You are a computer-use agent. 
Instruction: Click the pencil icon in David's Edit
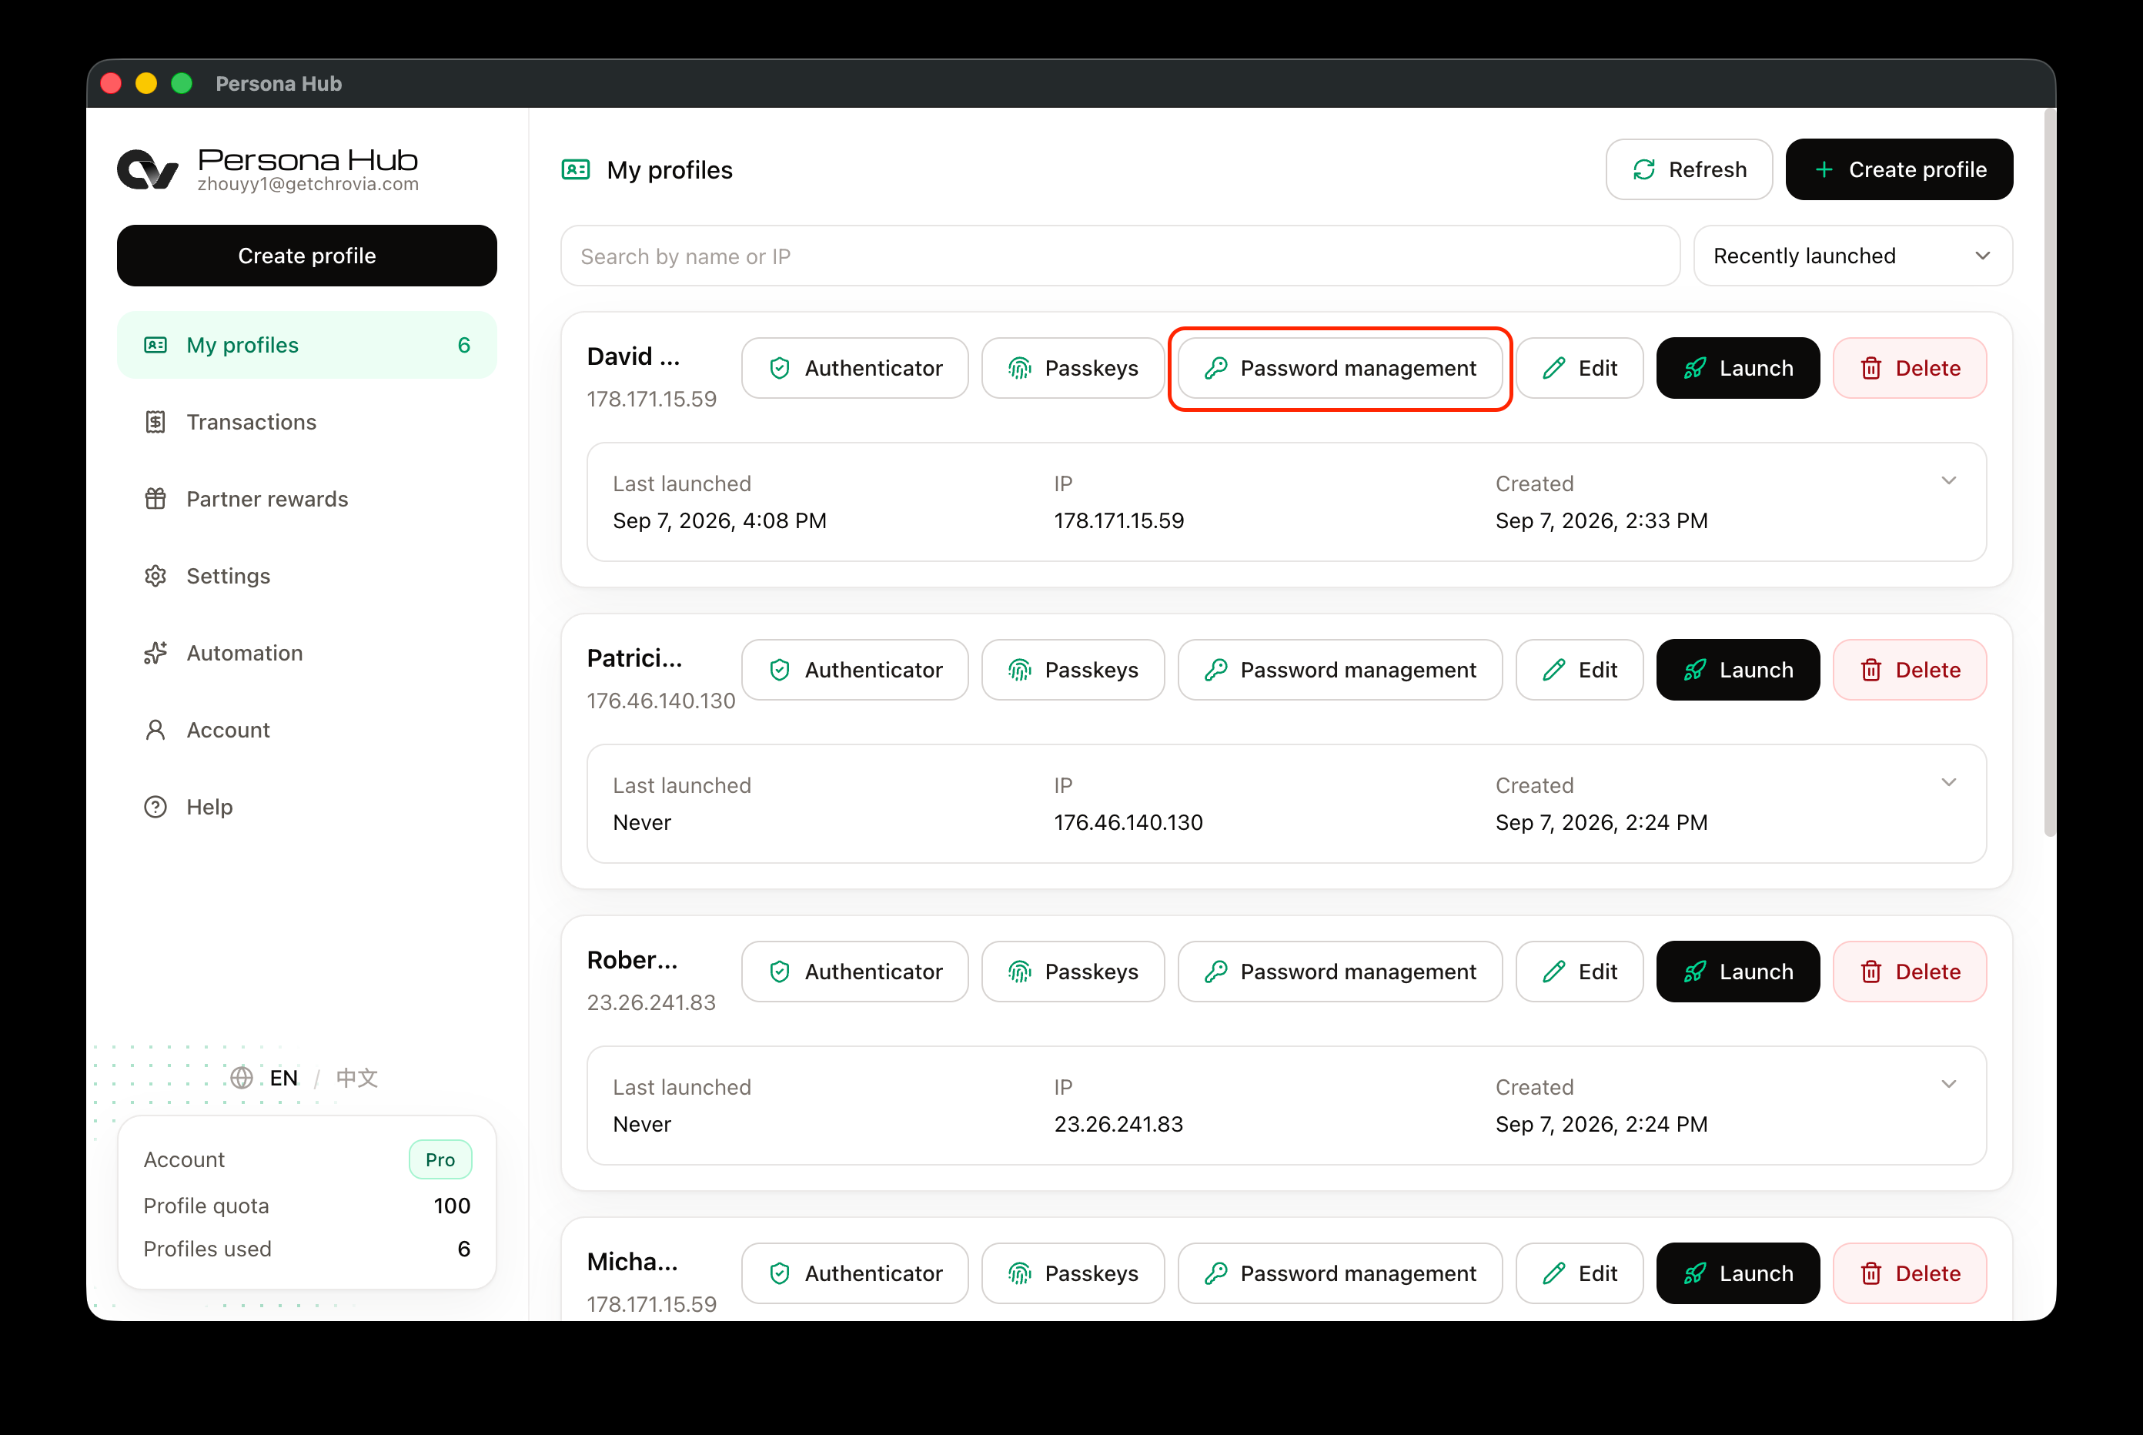point(1553,368)
